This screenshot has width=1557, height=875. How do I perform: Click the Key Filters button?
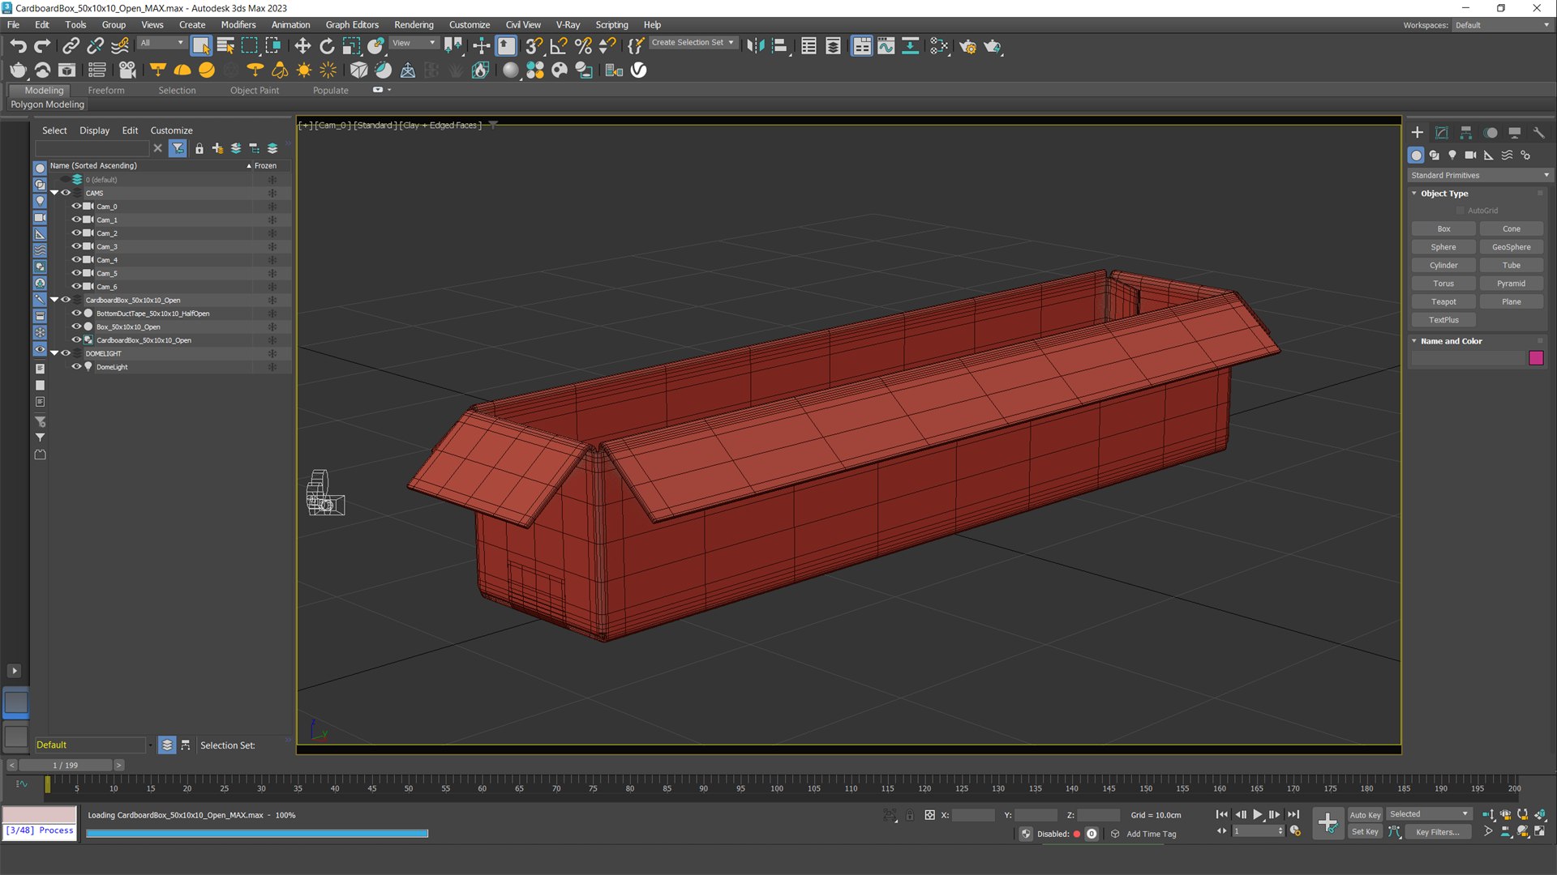click(1437, 832)
